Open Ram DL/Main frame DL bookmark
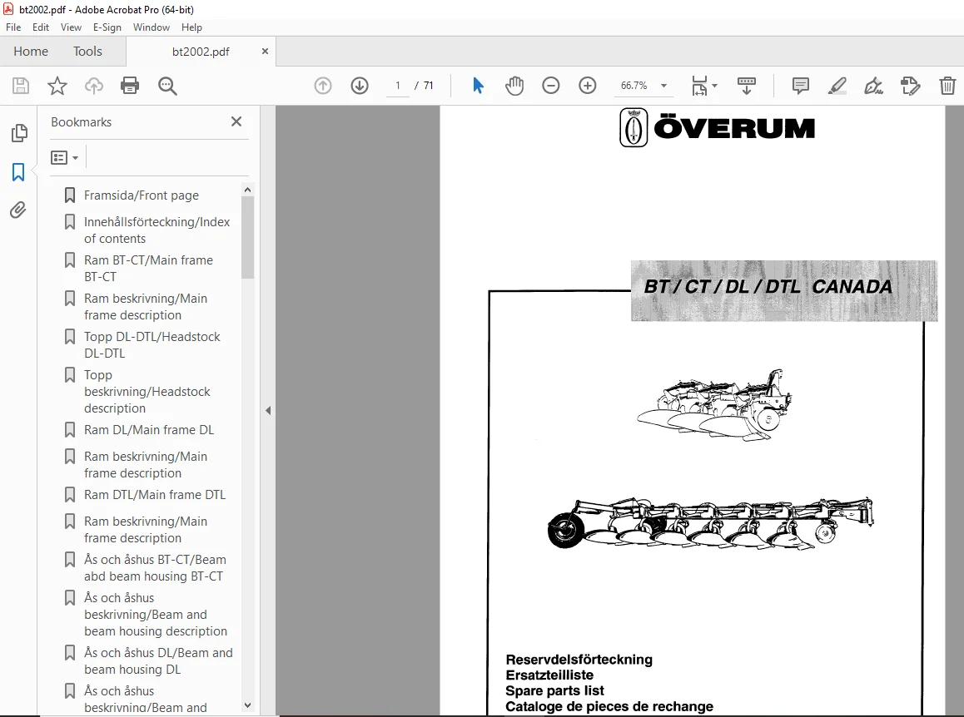This screenshot has width=964, height=717. point(149,430)
